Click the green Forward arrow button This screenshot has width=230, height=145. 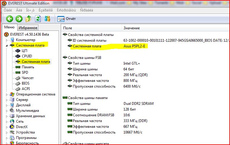[x=19, y=19]
